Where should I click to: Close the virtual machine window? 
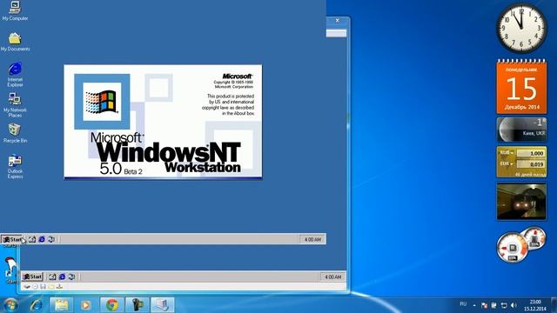(x=337, y=20)
